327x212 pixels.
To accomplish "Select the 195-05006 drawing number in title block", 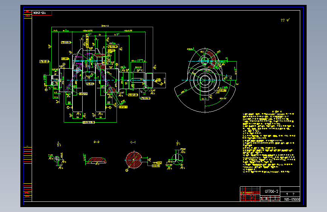I will tap(292, 200).
